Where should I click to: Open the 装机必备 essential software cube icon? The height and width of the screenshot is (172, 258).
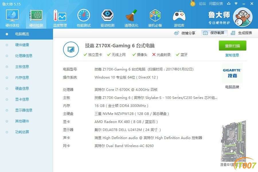coord(155,18)
